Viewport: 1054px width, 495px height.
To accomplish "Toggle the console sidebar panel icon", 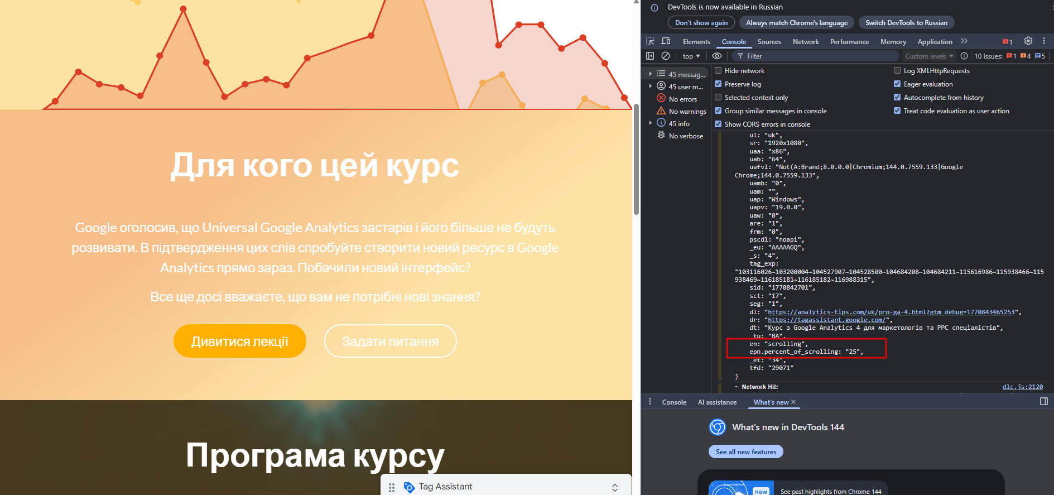I will pyautogui.click(x=650, y=56).
